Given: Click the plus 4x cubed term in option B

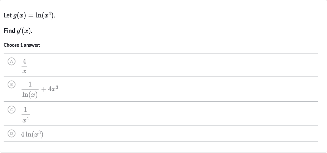Looking at the screenshot, I should coord(50,89).
